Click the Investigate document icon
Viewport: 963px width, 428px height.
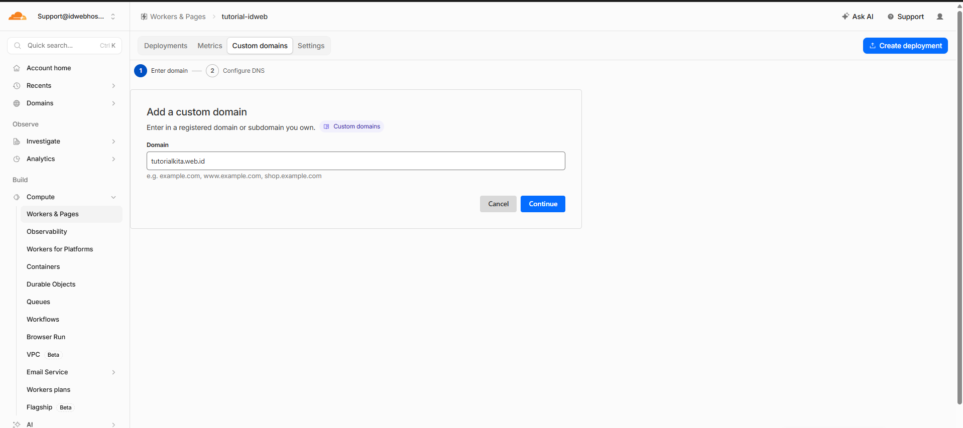coord(17,141)
